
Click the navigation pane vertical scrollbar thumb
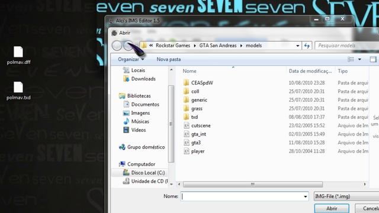171,124
